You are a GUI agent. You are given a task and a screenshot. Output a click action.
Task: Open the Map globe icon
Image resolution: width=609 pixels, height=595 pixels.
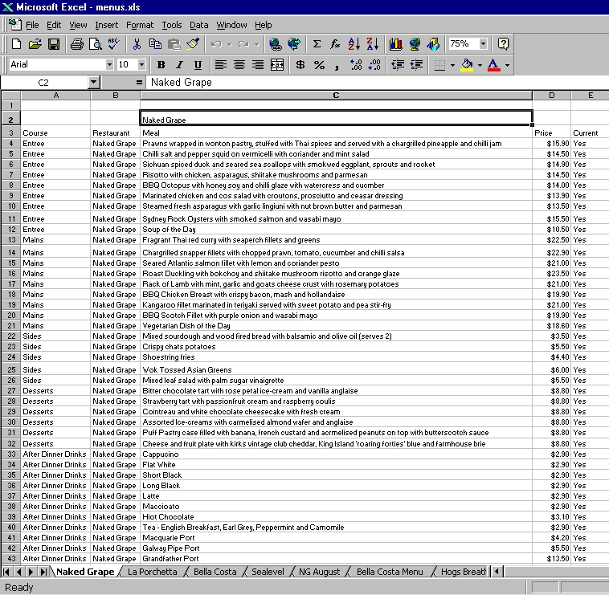415,44
